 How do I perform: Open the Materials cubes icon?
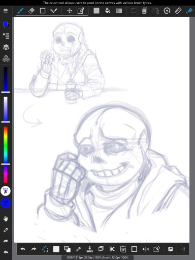click(6, 58)
